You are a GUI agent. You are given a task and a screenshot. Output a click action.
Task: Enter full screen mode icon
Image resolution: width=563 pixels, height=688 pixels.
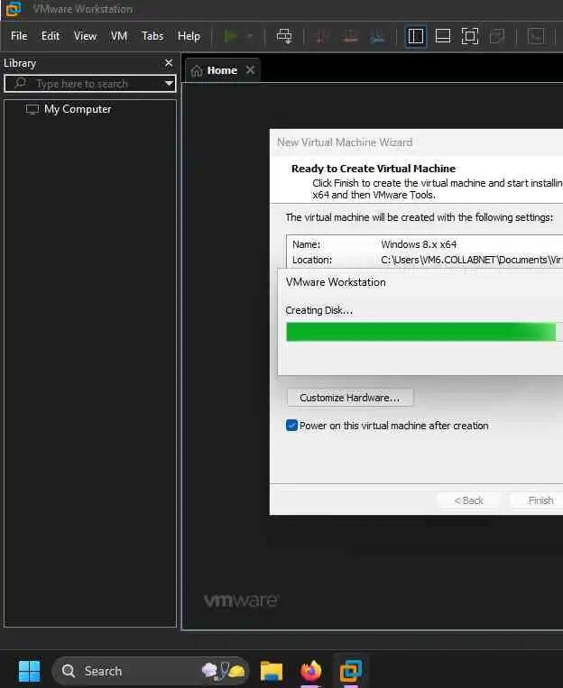470,36
